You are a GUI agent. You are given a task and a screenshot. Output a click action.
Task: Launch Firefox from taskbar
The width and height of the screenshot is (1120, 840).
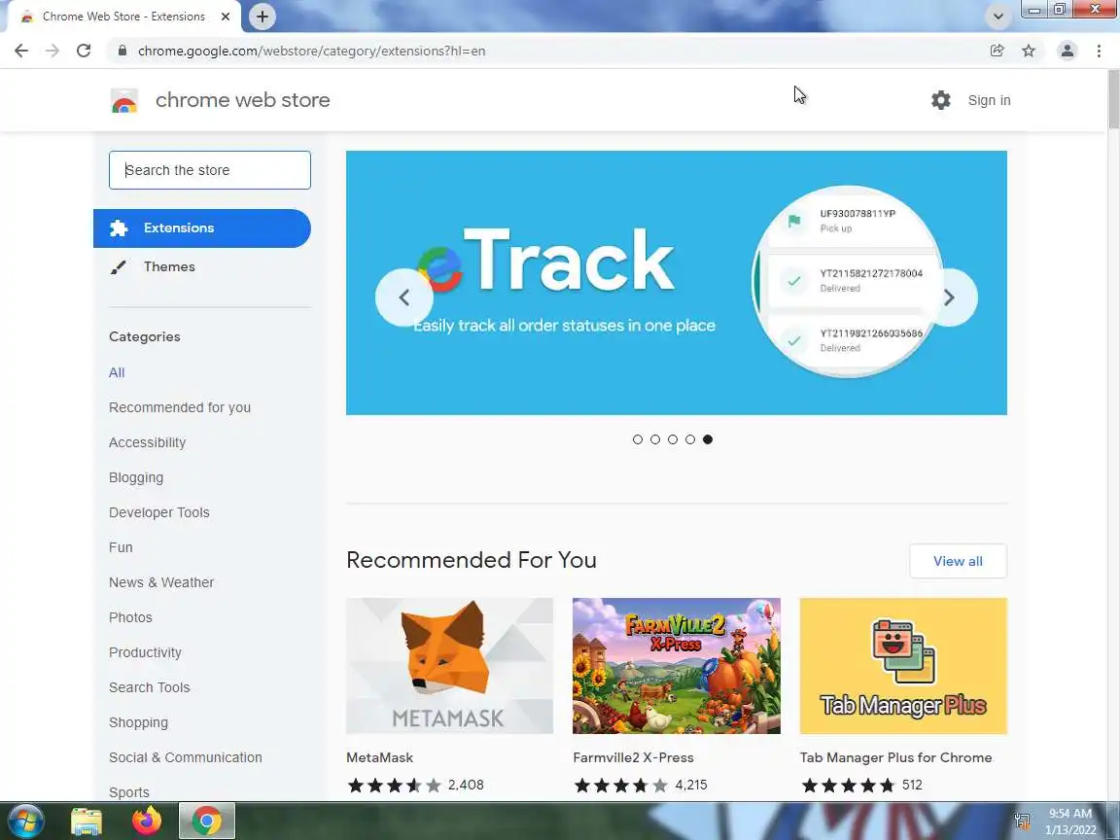point(147,822)
